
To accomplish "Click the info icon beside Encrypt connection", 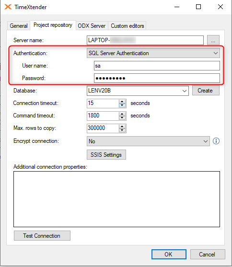I will coord(216,141).
